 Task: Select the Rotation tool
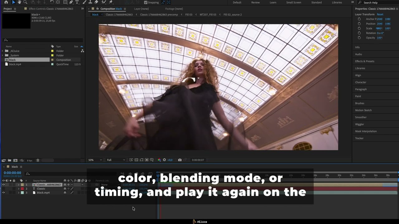(x=52, y=2)
